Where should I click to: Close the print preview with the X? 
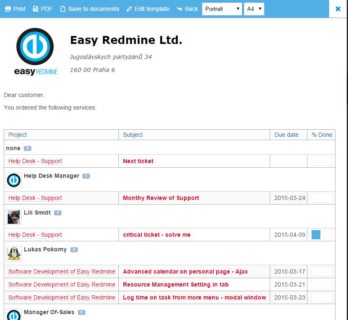coord(338,9)
